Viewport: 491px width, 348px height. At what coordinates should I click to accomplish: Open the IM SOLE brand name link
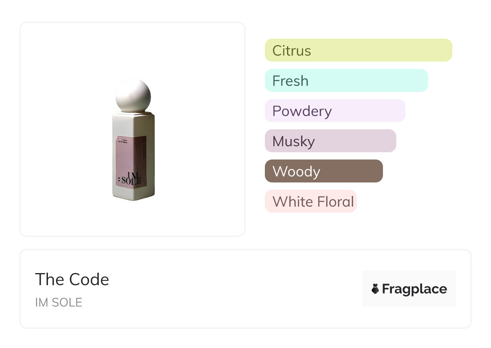[x=59, y=302]
